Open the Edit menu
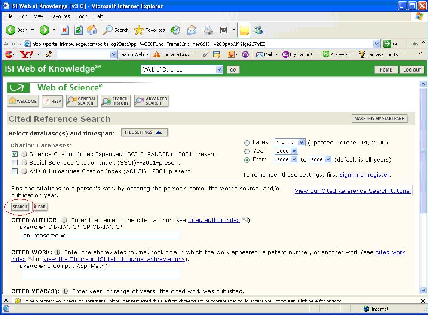The image size is (428, 315). pos(23,16)
